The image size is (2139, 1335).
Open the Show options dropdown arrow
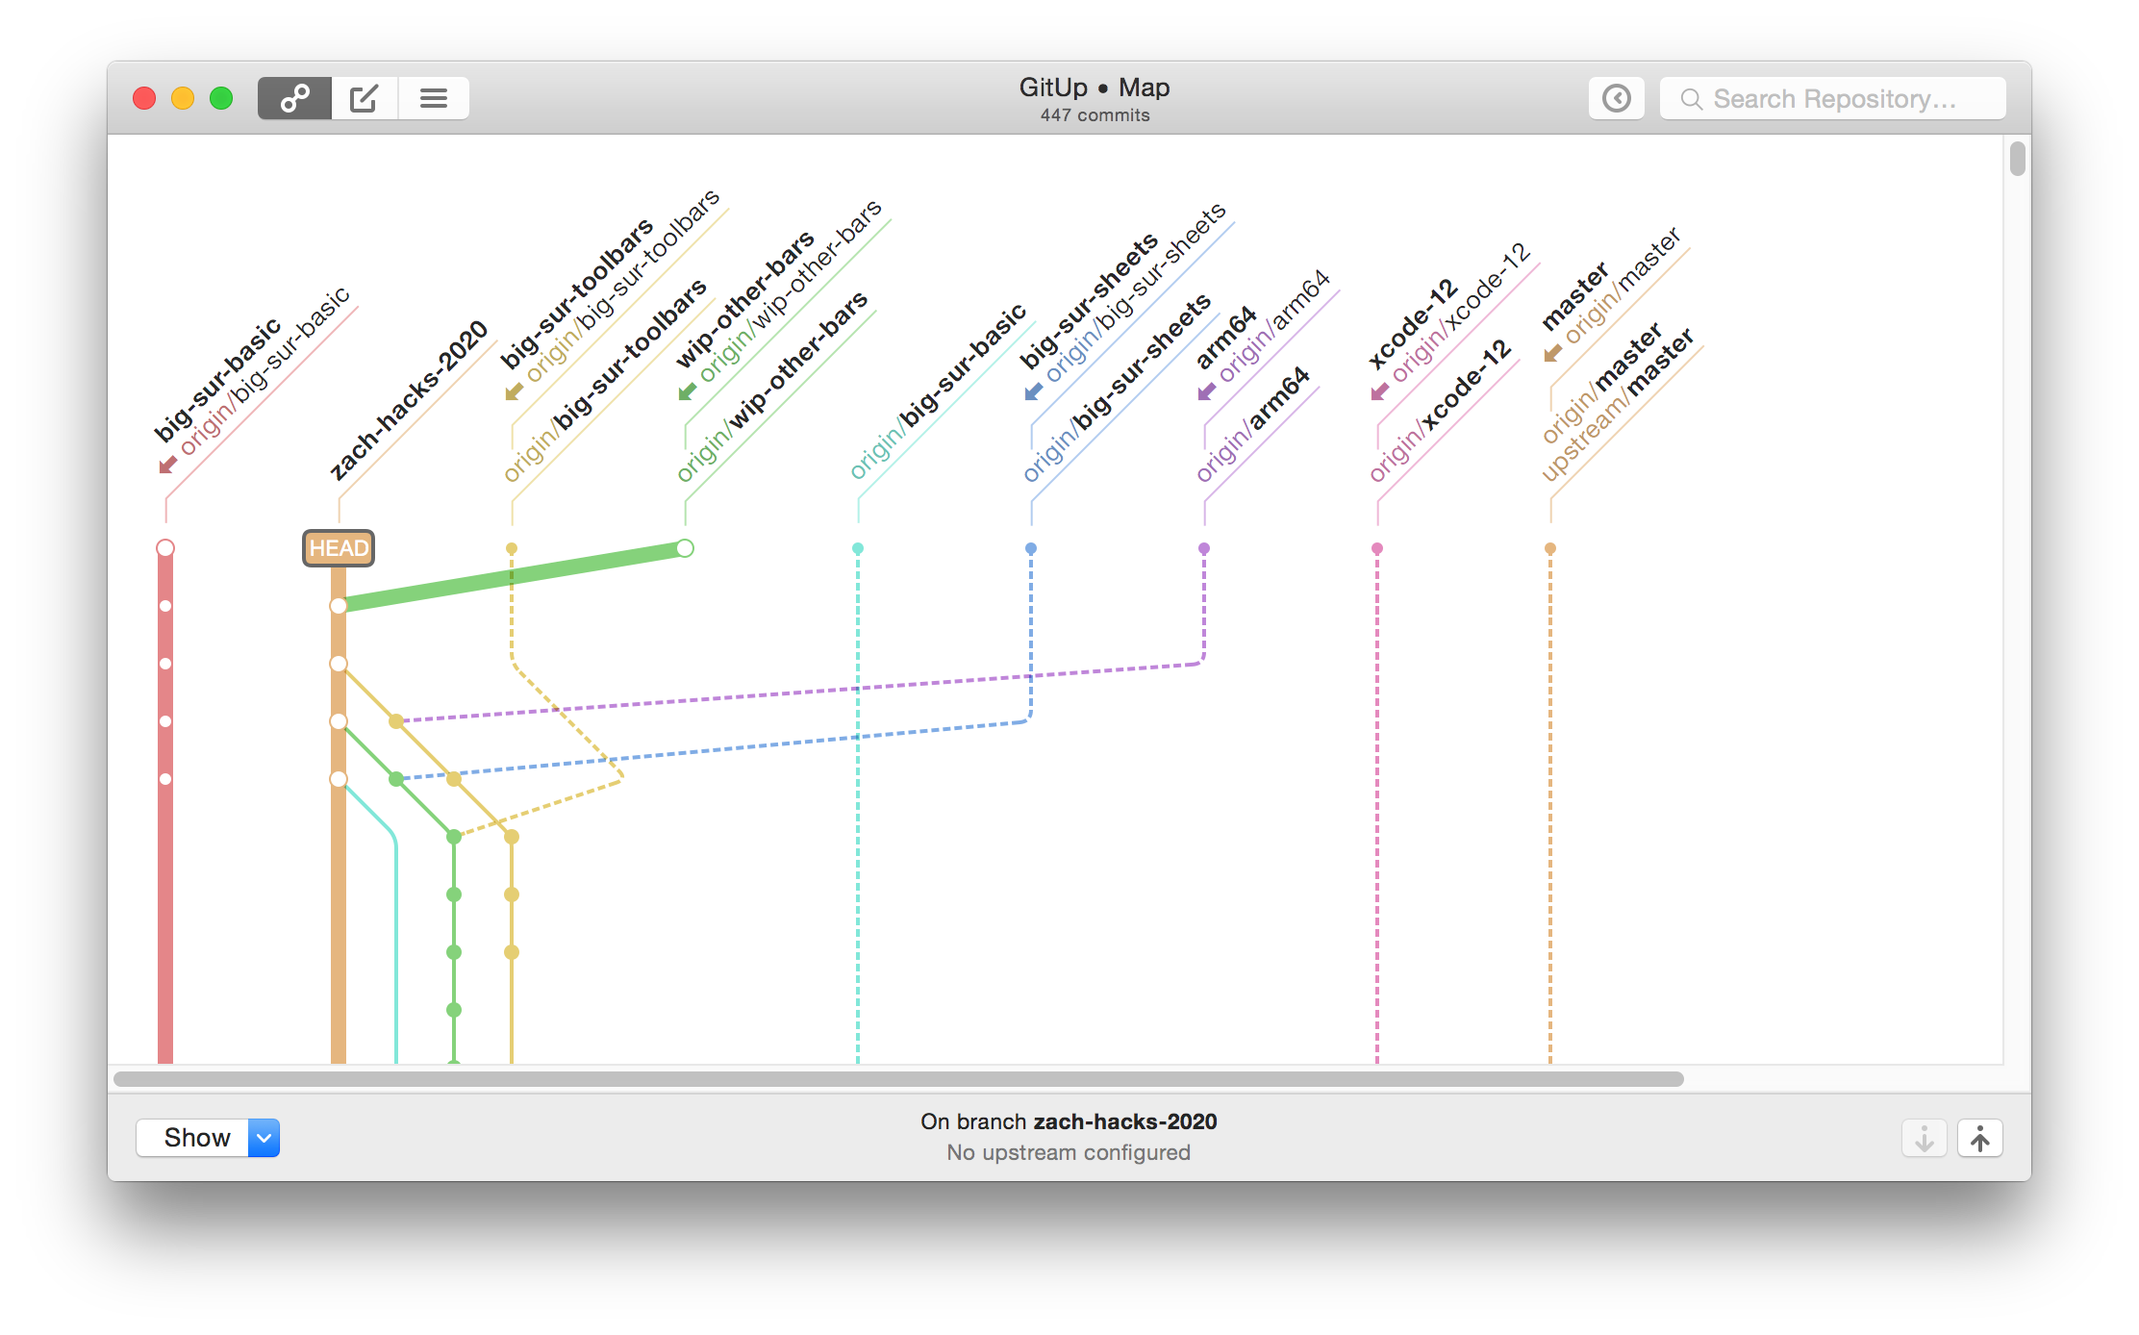coord(264,1138)
